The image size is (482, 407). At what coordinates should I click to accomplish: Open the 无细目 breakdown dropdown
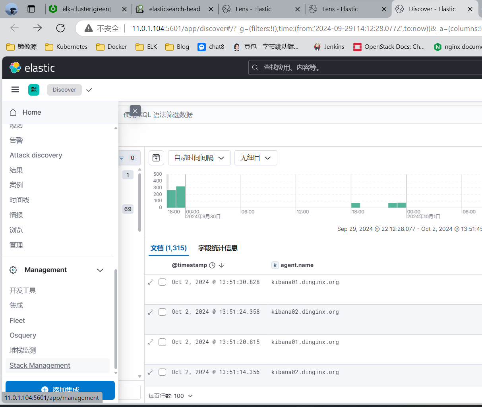click(256, 158)
